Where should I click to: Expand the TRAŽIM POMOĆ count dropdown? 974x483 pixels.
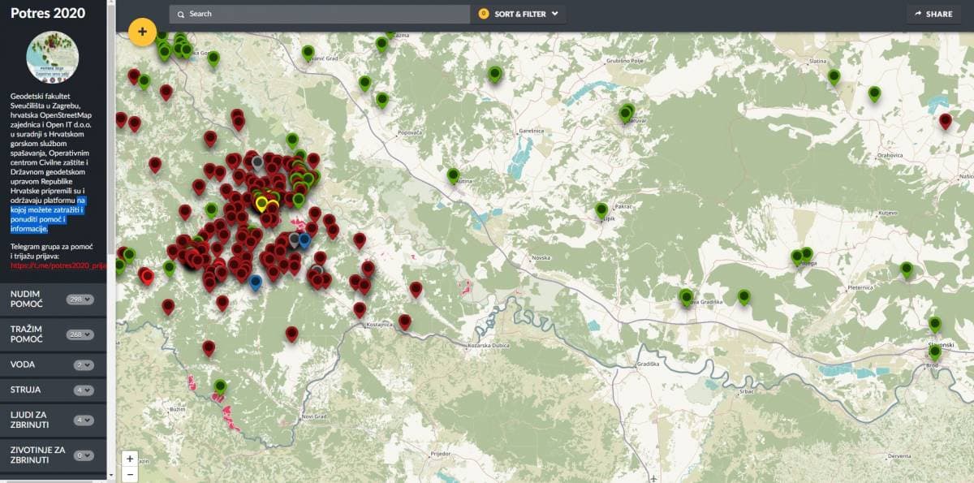tap(82, 334)
